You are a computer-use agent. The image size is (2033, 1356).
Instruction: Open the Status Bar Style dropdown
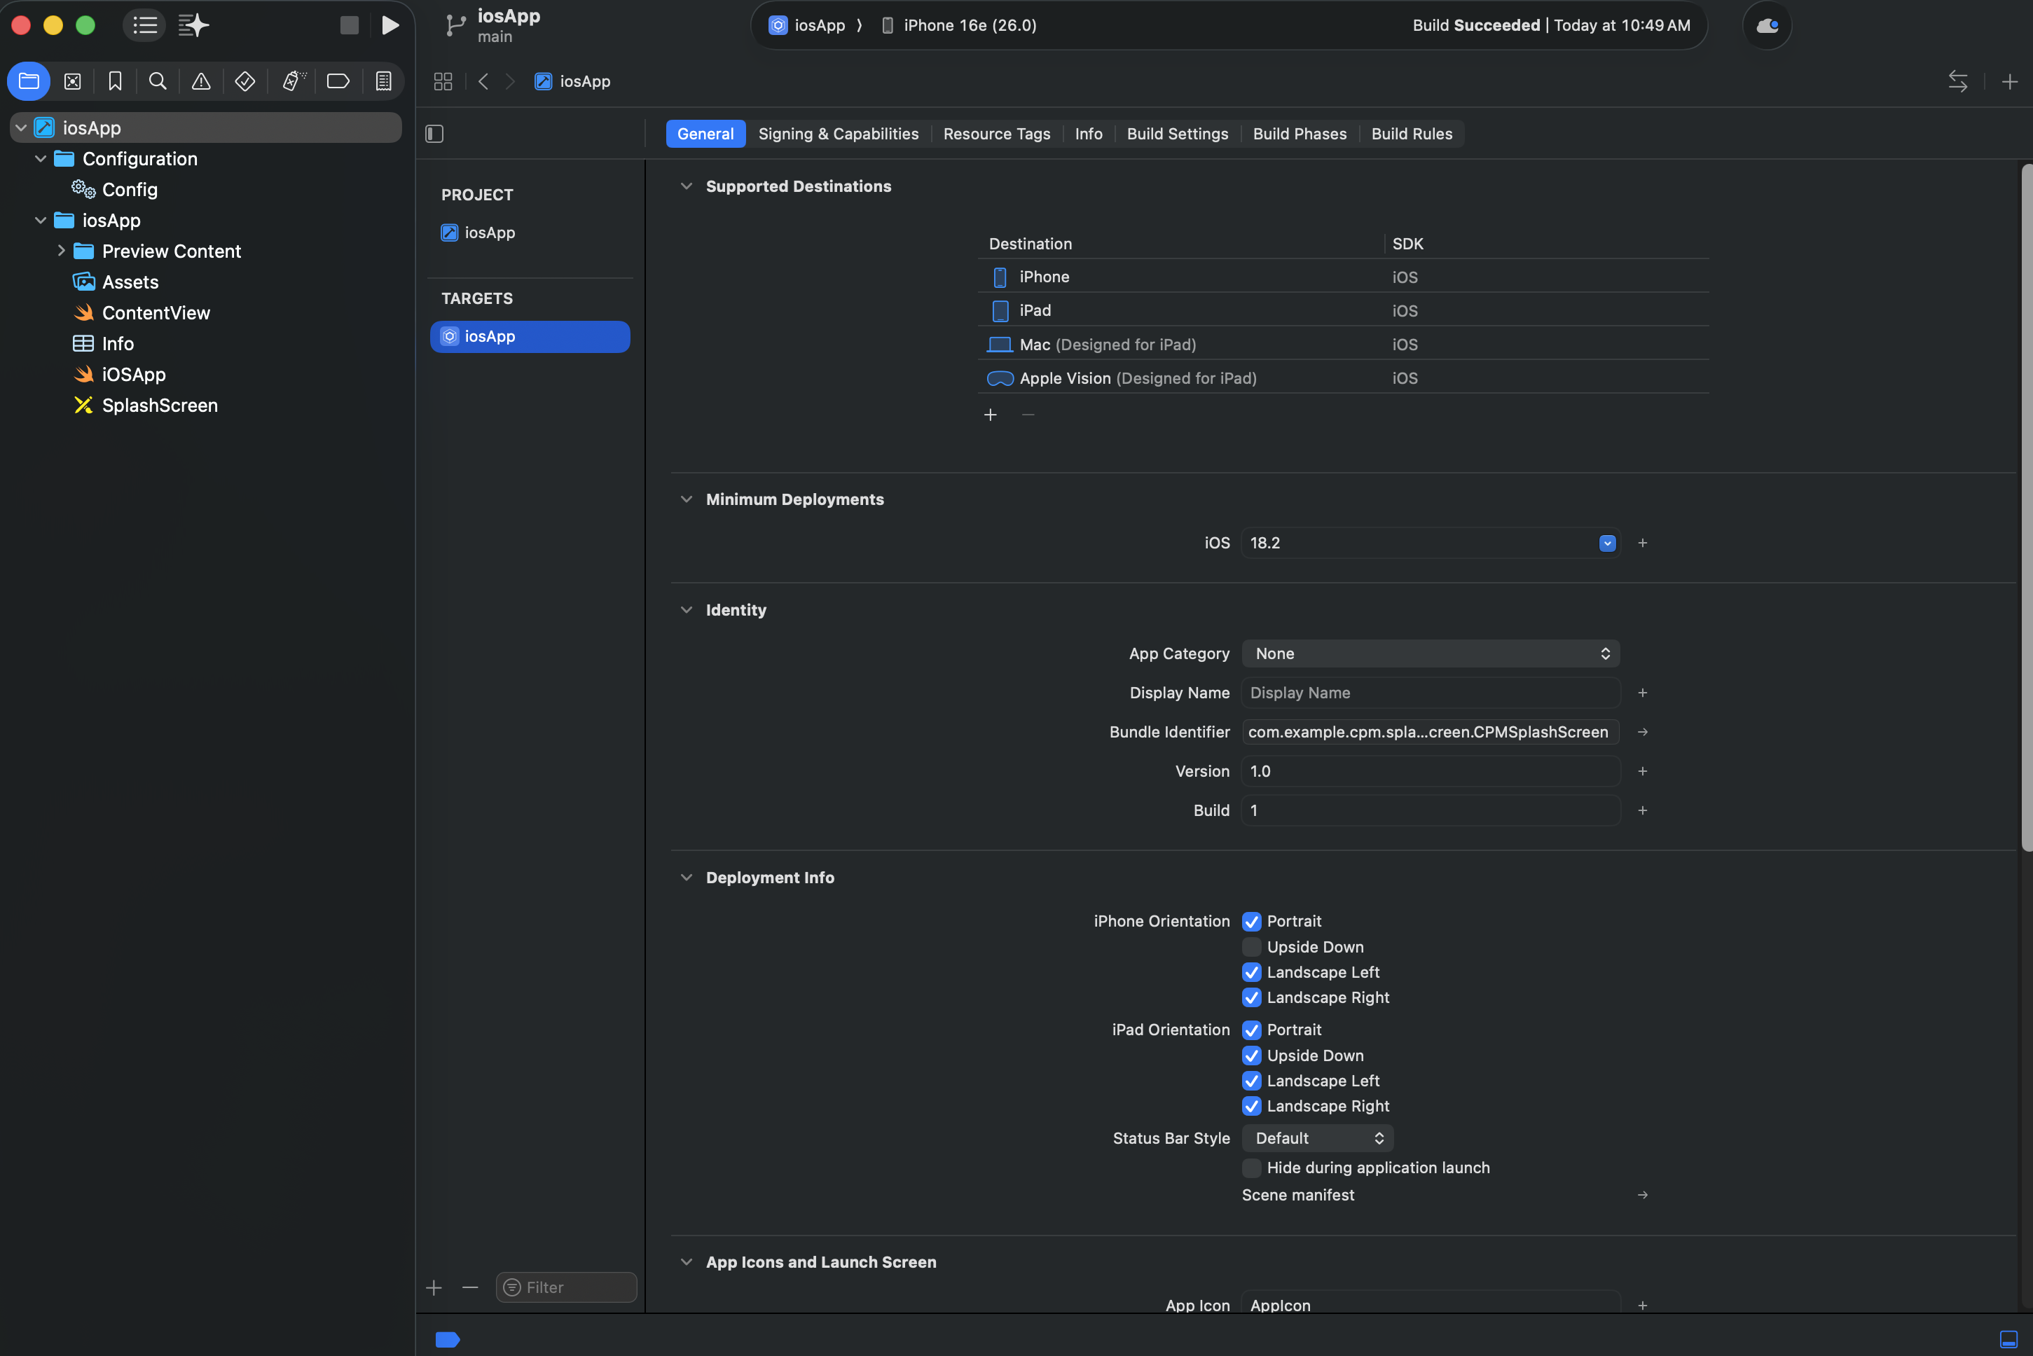pos(1316,1138)
